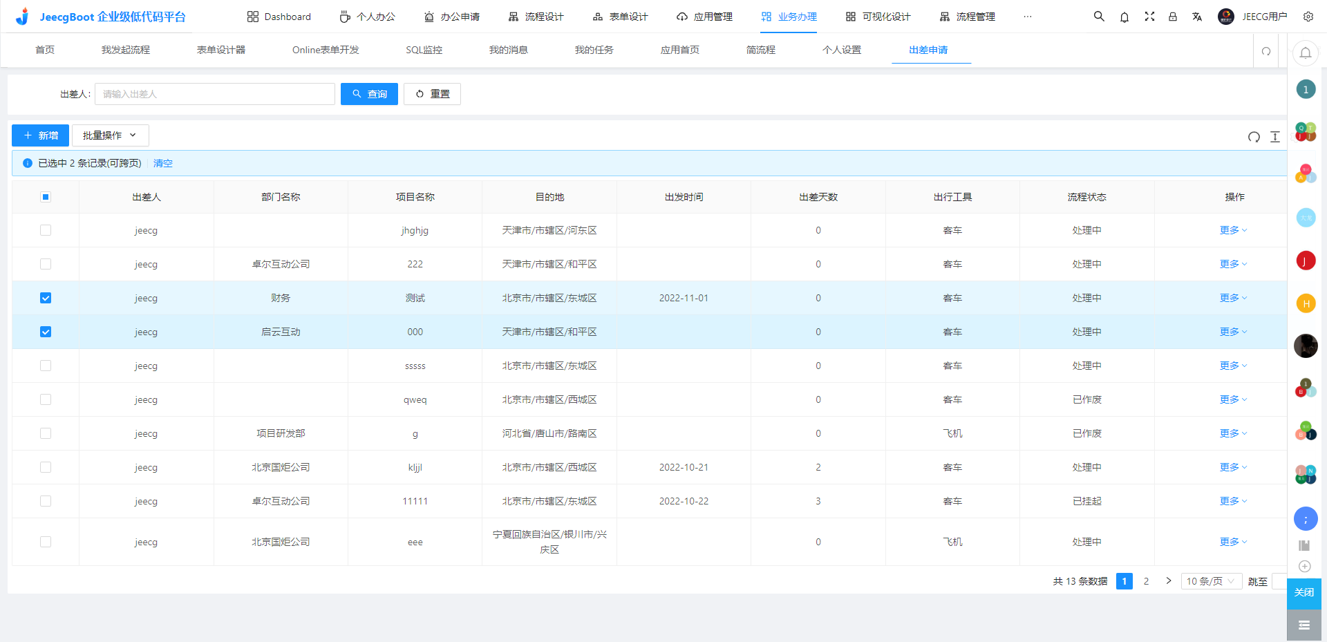Click the plus circle icon in sidebar
This screenshot has height=642, width=1327.
1305,566
